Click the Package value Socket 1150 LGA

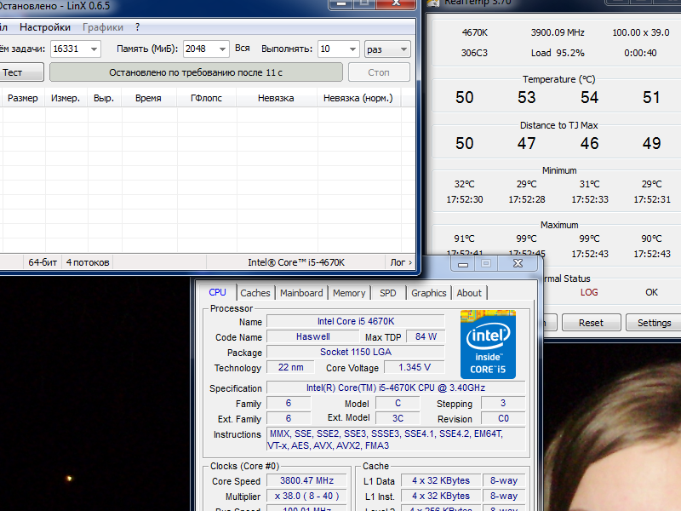(356, 352)
